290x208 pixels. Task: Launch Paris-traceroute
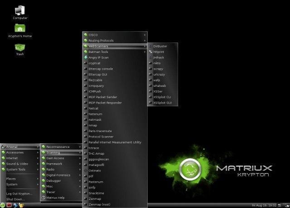pyautogui.click(x=115, y=131)
